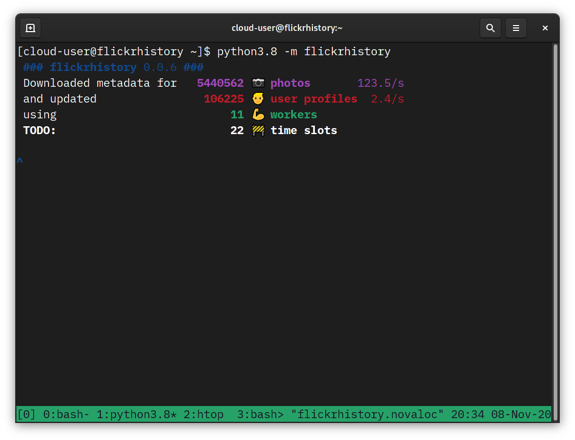
Task: Click the command python3.8 -m flickrhistory
Action: [304, 52]
